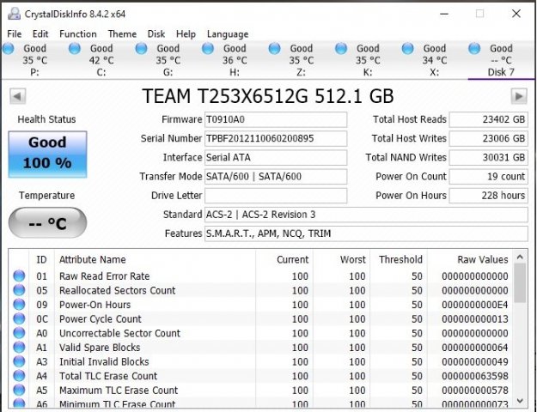Screen dimensions: 537x412
Task: Click status orb for Total TLC Erase Count
Action: pyautogui.click(x=19, y=376)
